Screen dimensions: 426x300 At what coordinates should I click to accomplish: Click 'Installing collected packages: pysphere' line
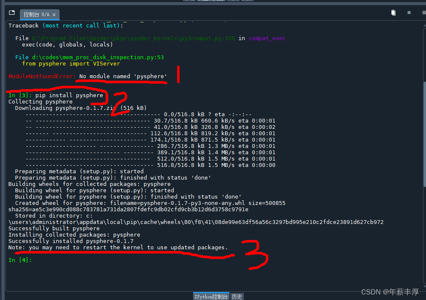74,235
